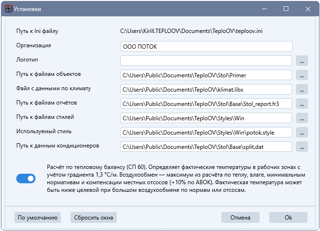
Task: Toggle the heat balance calculation switch
Action: pyautogui.click(x=26, y=178)
